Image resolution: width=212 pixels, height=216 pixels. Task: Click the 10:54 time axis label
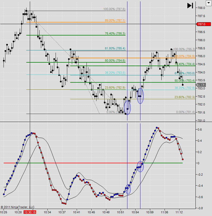135,212
